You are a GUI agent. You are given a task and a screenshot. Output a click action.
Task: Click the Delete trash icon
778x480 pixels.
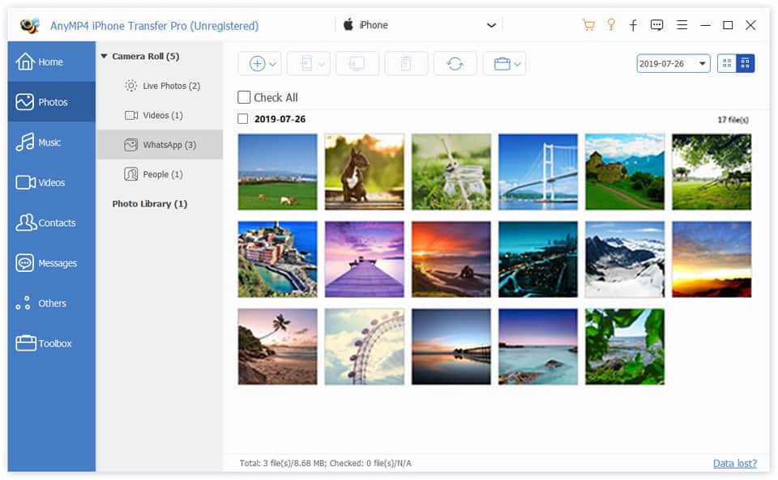point(406,64)
